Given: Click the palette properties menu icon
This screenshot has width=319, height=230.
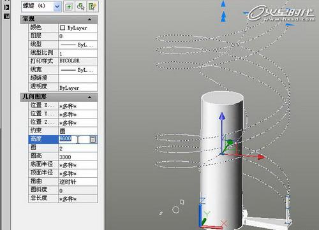Looking at the screenshot, I should (x=6, y=16).
